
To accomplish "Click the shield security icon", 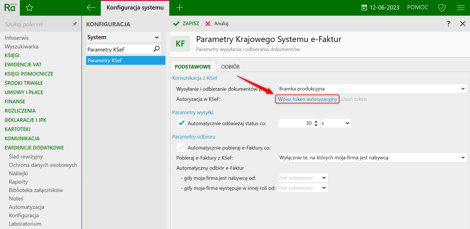I will (x=442, y=8).
